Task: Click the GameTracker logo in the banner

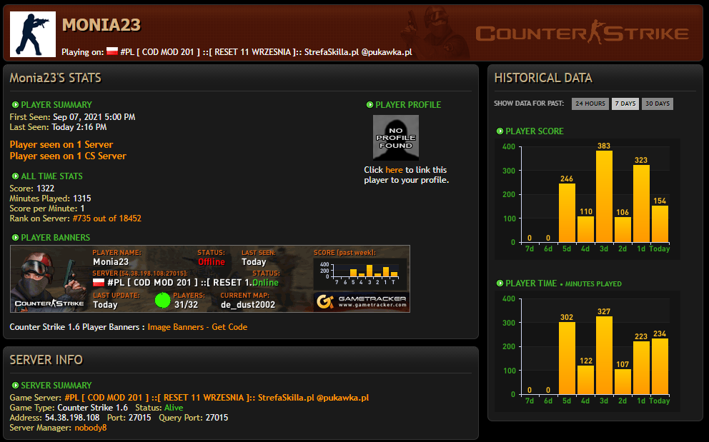Action: 361,301
